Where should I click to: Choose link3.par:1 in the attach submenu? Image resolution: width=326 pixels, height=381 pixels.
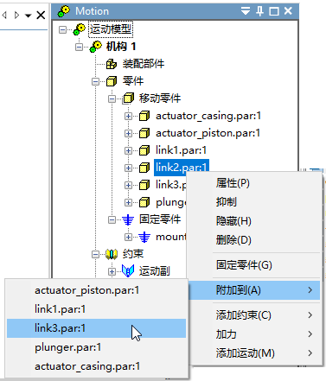click(96, 328)
